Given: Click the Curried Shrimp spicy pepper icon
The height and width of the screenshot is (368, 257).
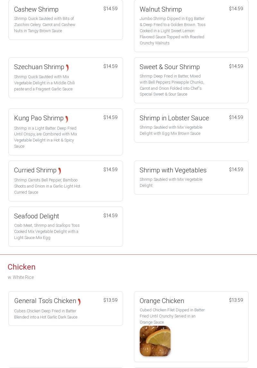Looking at the screenshot, I should point(60,171).
